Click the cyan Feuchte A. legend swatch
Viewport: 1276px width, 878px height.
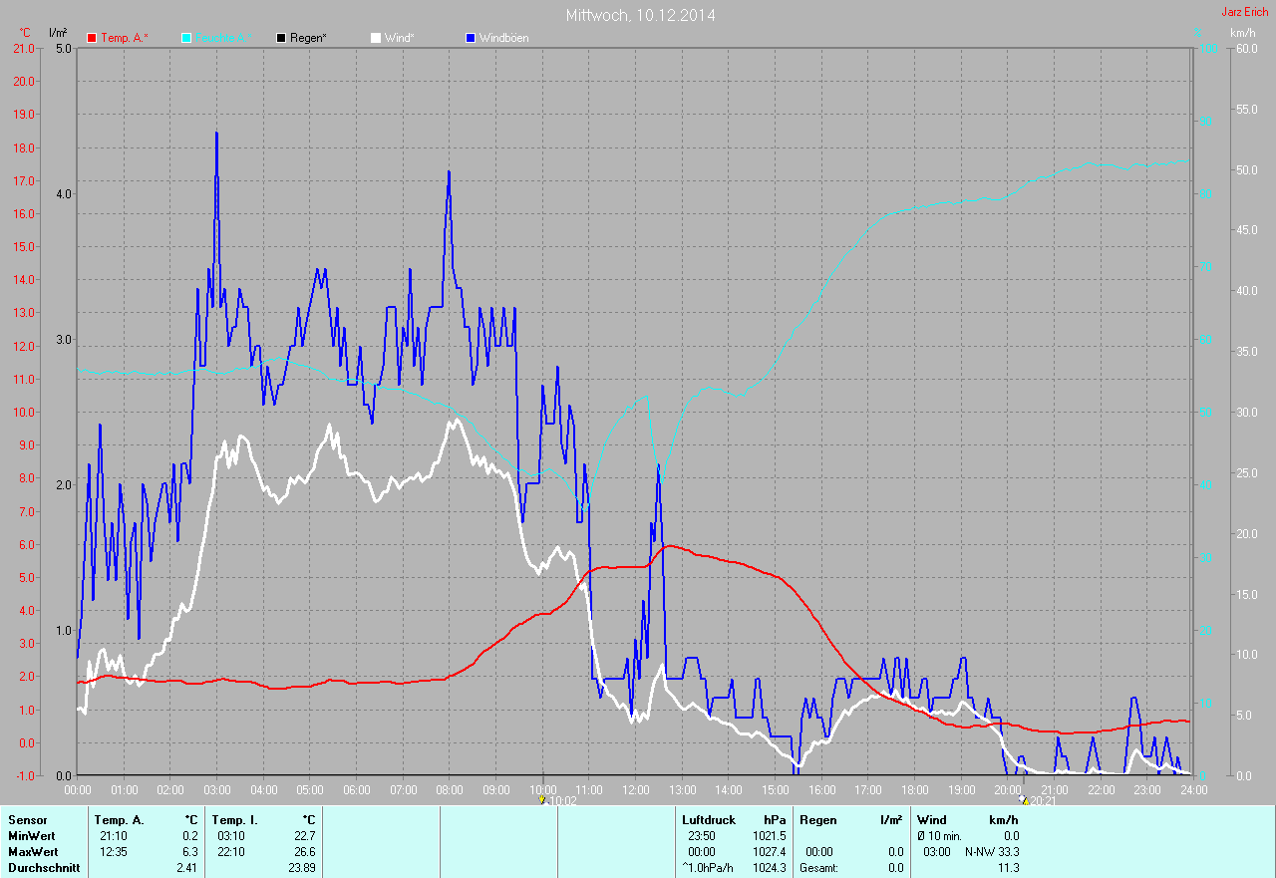[x=186, y=38]
